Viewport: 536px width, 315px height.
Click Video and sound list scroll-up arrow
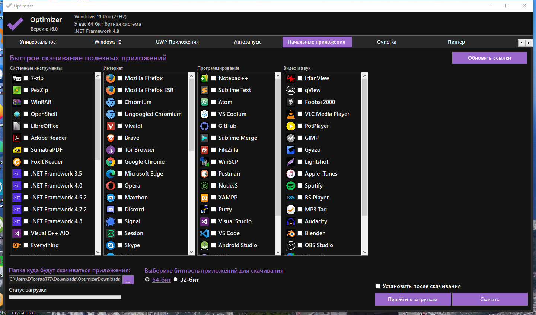pos(365,76)
